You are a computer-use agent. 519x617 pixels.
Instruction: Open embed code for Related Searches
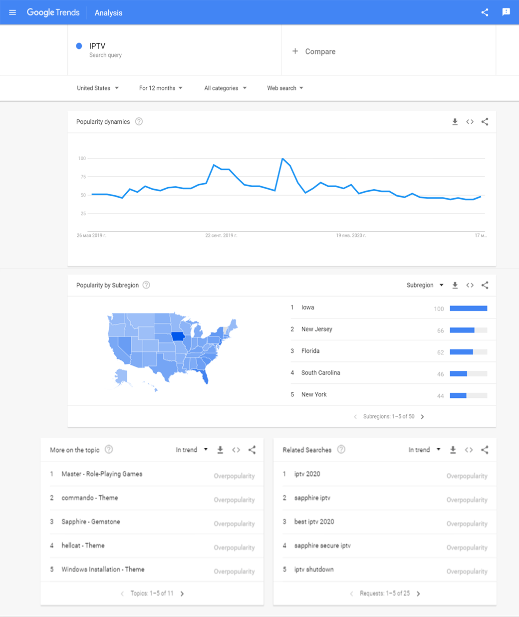[469, 450]
